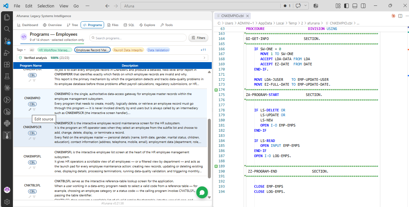Screen dimensions: 409x207
Task: Switch to the Dashboard tab
Action: click(x=27, y=25)
